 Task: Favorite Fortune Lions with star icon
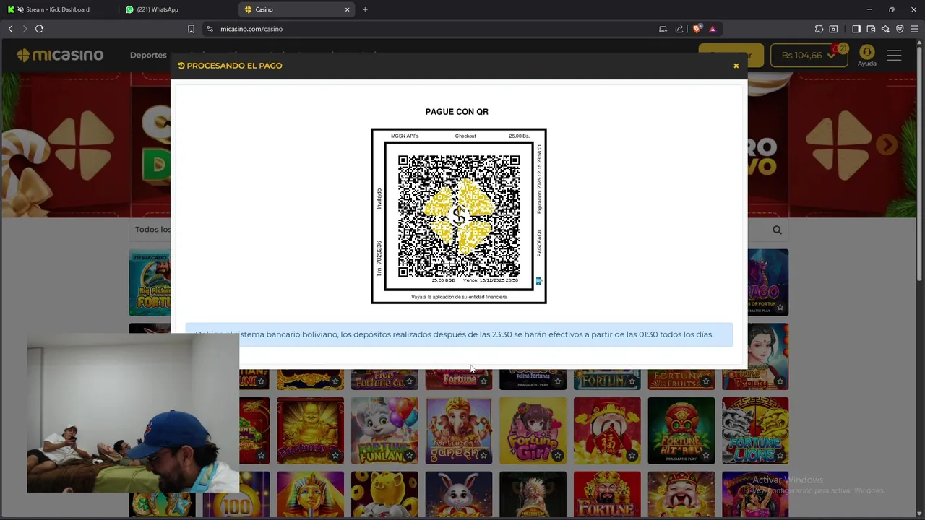click(x=780, y=455)
